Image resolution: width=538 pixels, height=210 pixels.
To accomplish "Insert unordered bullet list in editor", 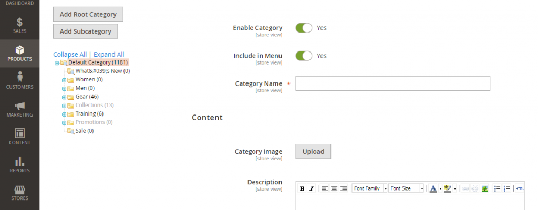I will [497, 188].
